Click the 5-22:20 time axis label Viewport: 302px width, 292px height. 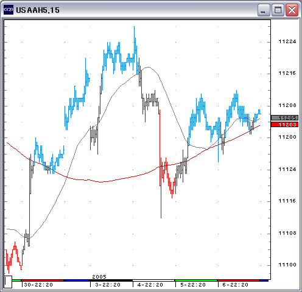[x=193, y=285]
